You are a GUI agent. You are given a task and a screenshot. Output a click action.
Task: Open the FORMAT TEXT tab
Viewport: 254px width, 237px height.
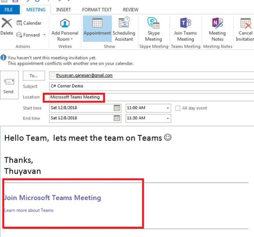[97, 10]
